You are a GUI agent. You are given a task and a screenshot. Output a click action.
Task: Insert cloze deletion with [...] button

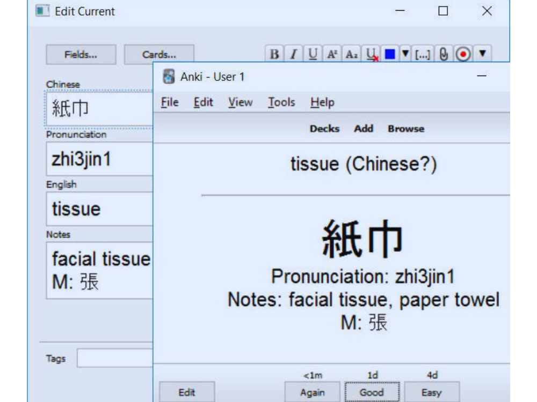422,54
